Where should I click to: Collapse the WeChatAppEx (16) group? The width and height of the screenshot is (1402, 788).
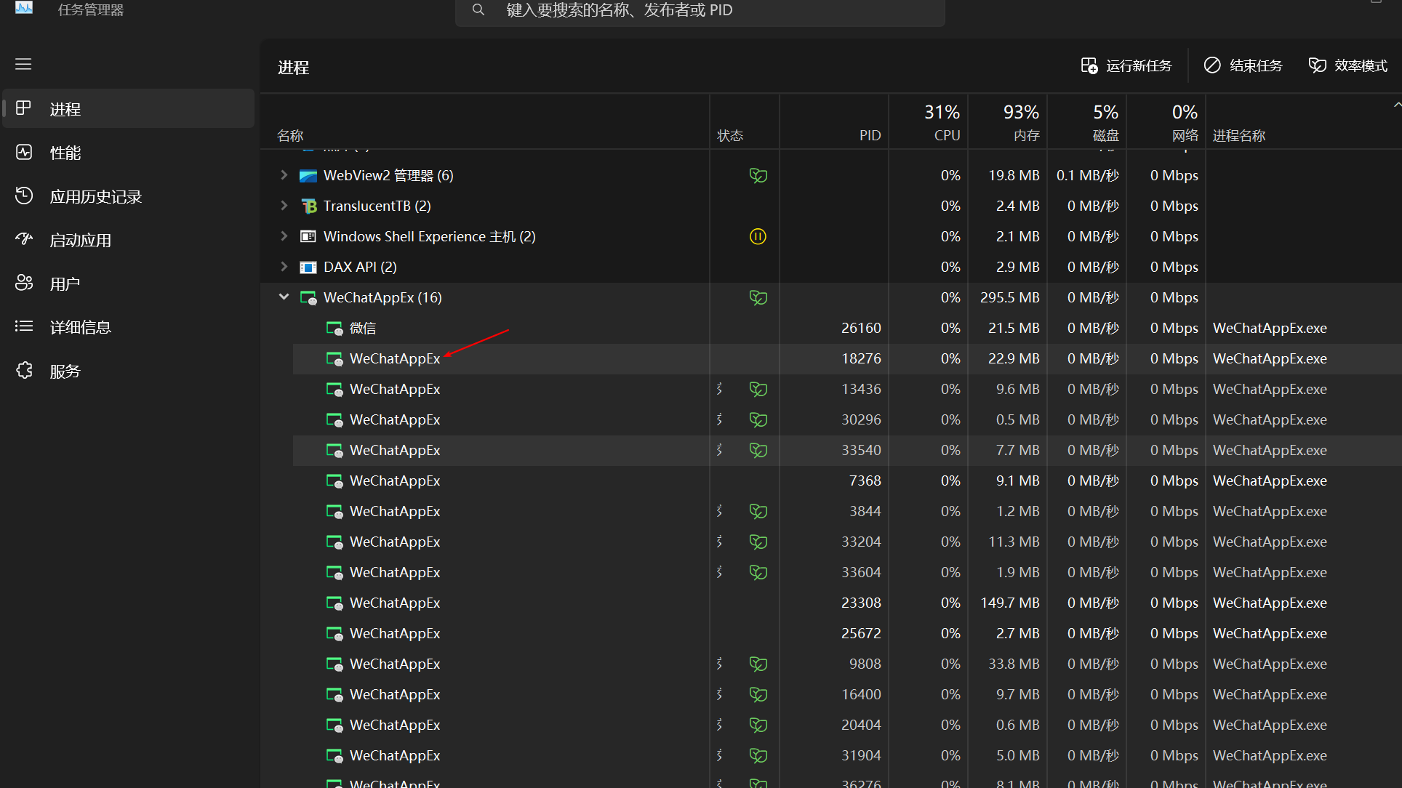tap(284, 297)
